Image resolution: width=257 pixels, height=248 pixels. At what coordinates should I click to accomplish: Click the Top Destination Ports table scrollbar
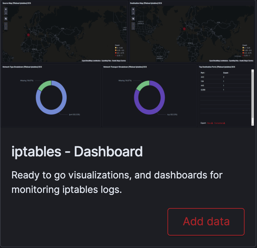click(253, 96)
